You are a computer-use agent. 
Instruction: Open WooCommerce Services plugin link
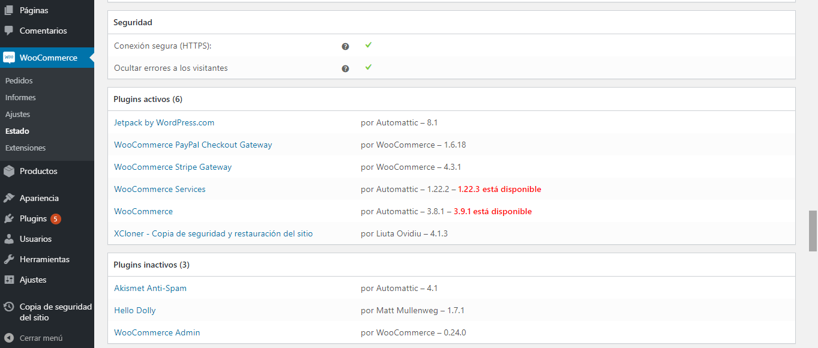pyautogui.click(x=160, y=189)
